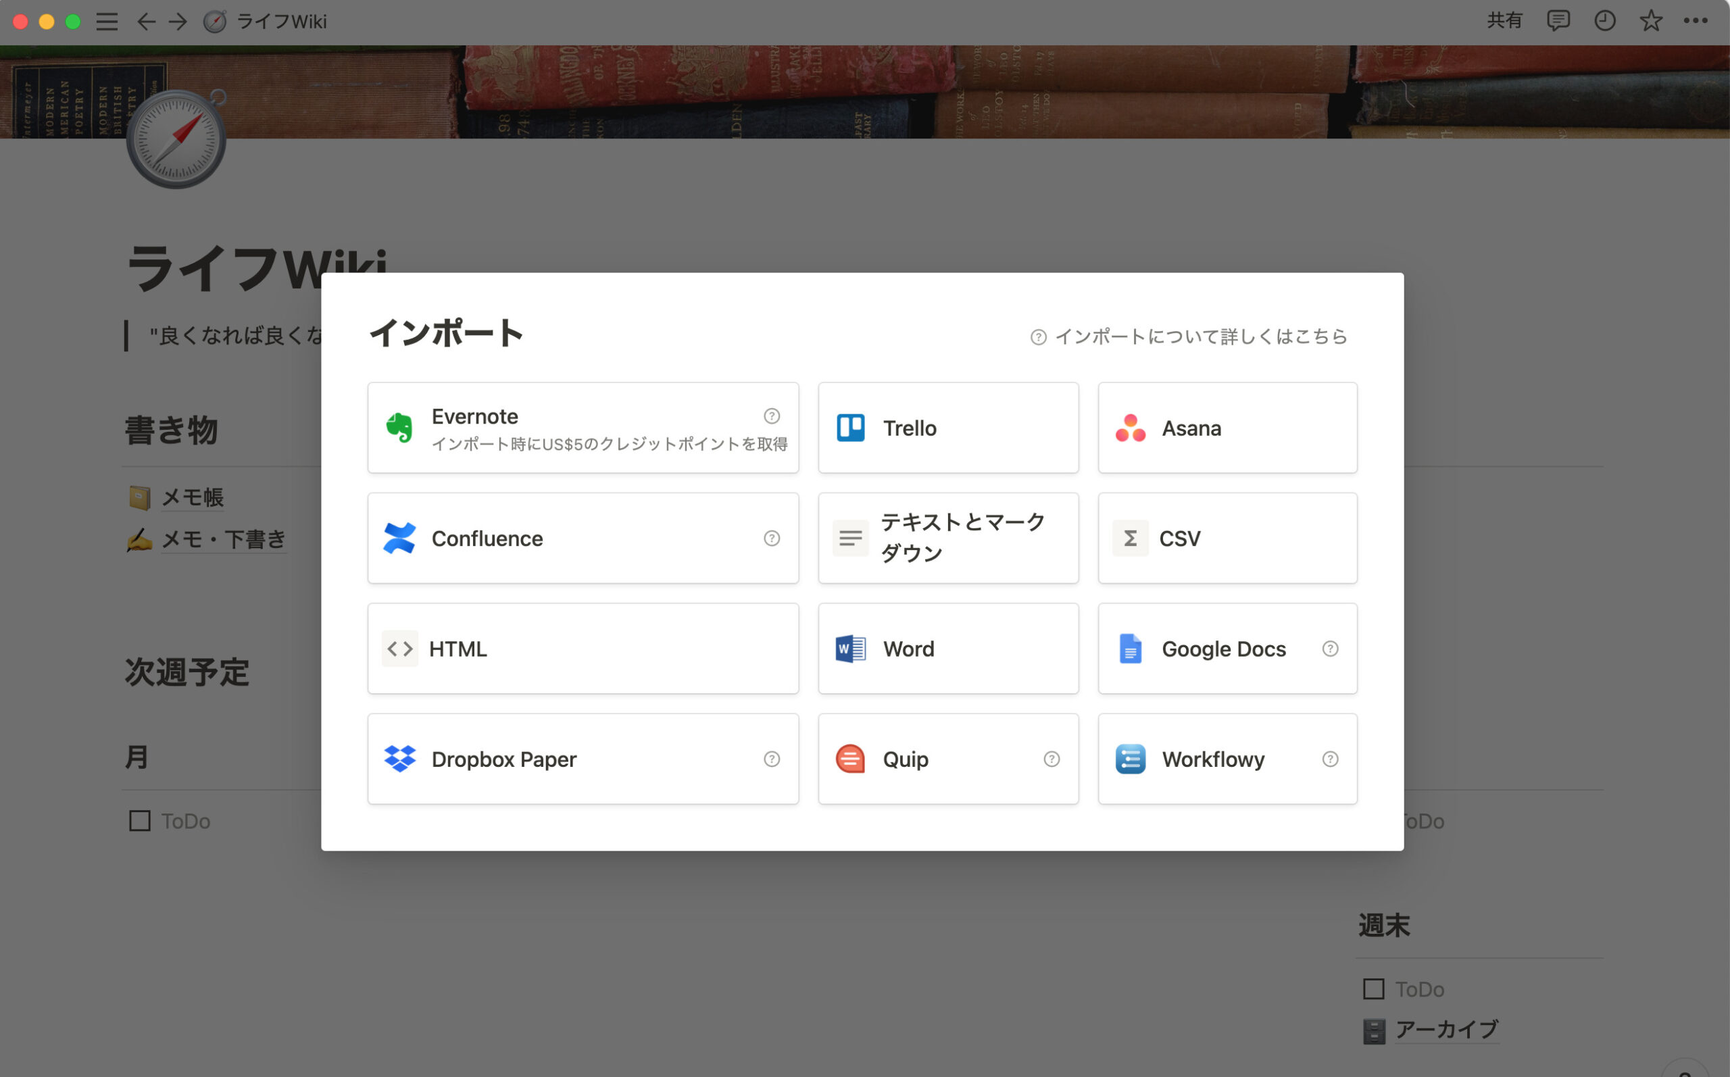This screenshot has width=1730, height=1077.
Task: Choose Confluence import option
Action: [x=583, y=538]
